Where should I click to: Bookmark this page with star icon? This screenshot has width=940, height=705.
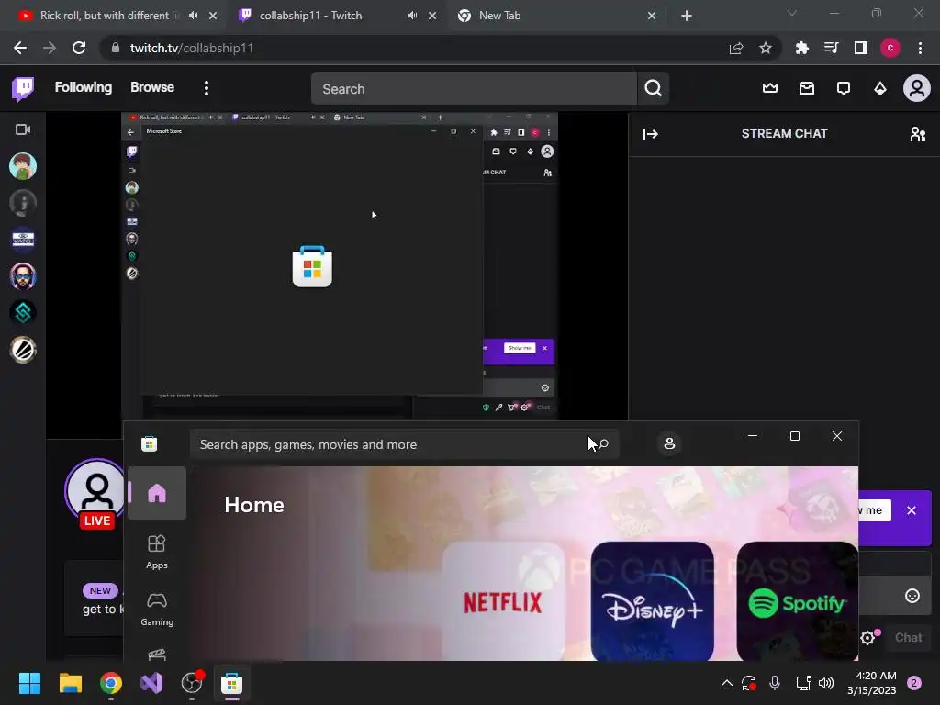pyautogui.click(x=765, y=48)
